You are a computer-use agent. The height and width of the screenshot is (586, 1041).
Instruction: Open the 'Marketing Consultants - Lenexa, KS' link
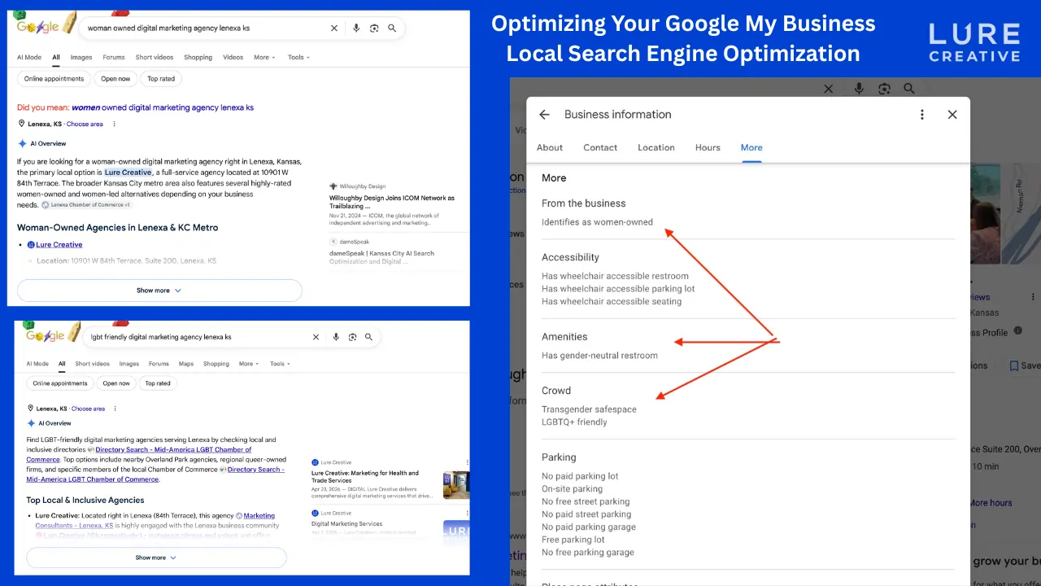pos(155,521)
